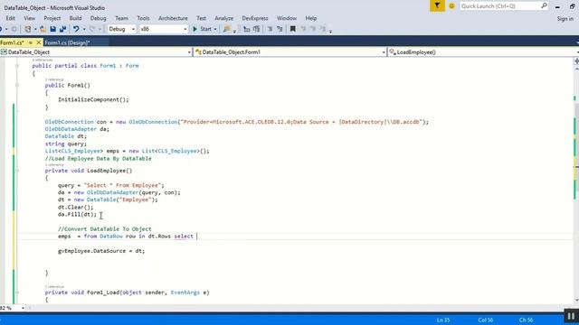The height and width of the screenshot is (325, 579).
Task: Open the Undo history dropdown arrow
Action: [x=84, y=29]
